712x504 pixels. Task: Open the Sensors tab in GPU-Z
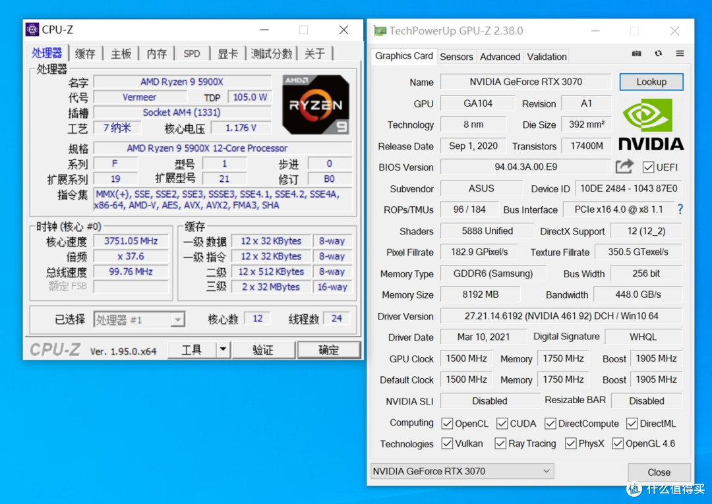click(456, 57)
